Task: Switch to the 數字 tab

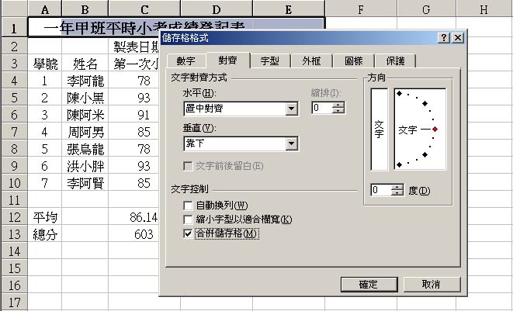Action: [x=191, y=60]
